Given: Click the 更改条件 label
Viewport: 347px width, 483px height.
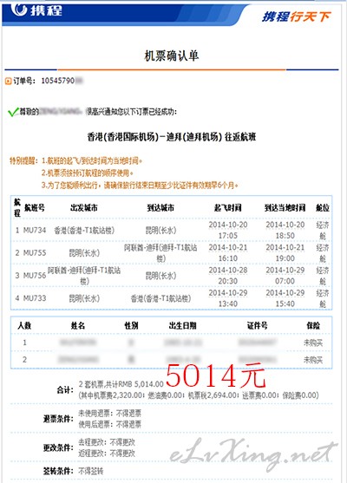Looking at the screenshot, I should [58, 447].
